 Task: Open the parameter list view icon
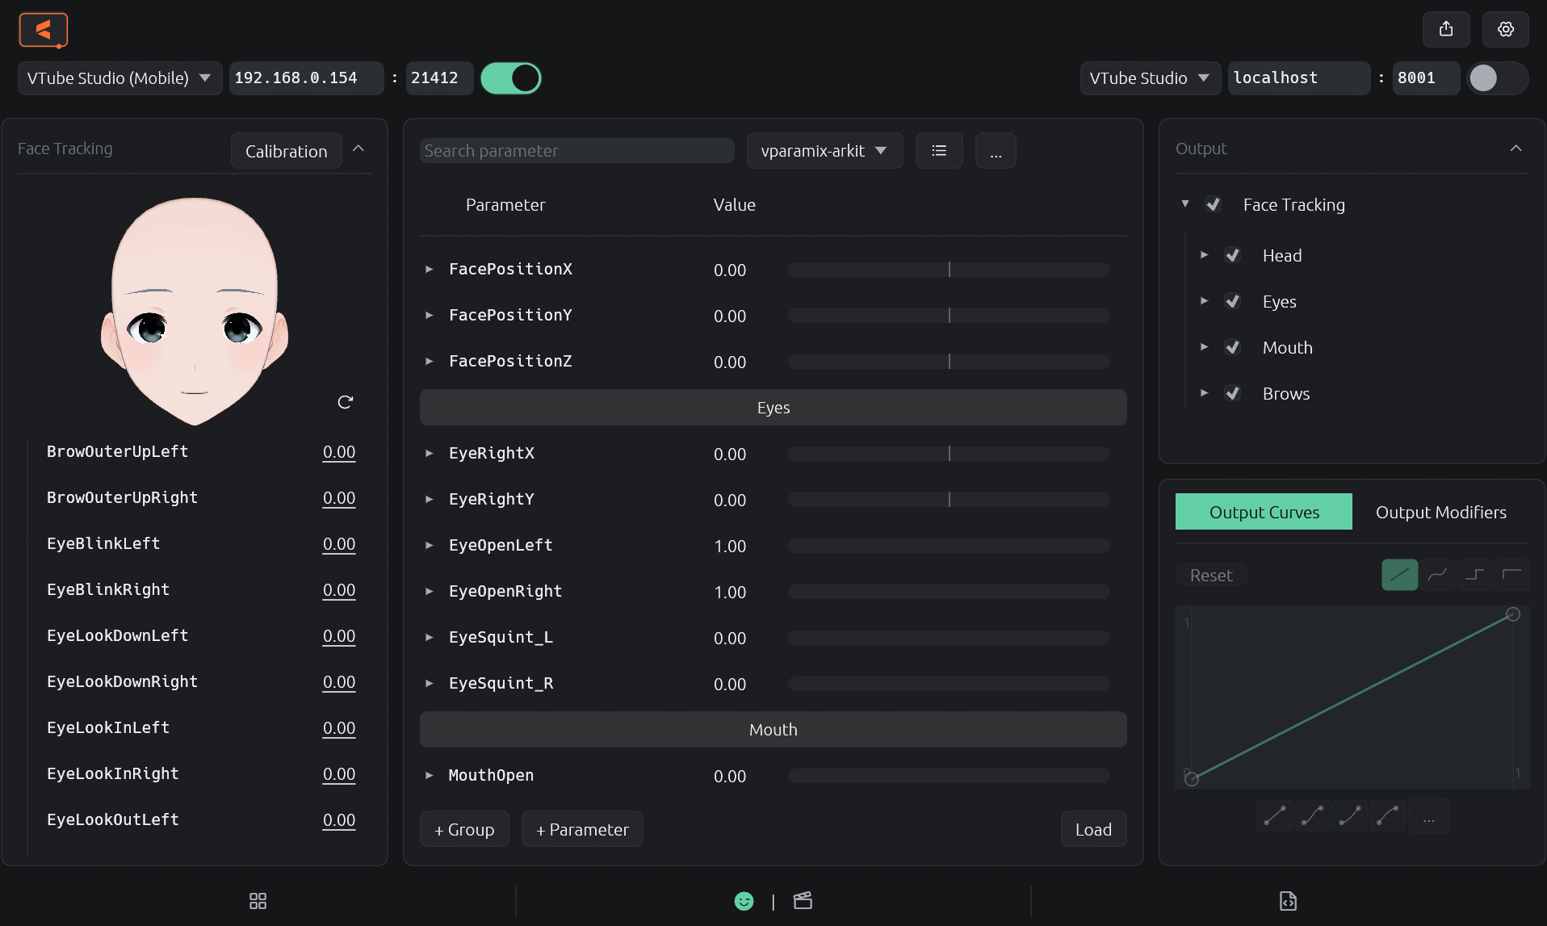point(939,151)
